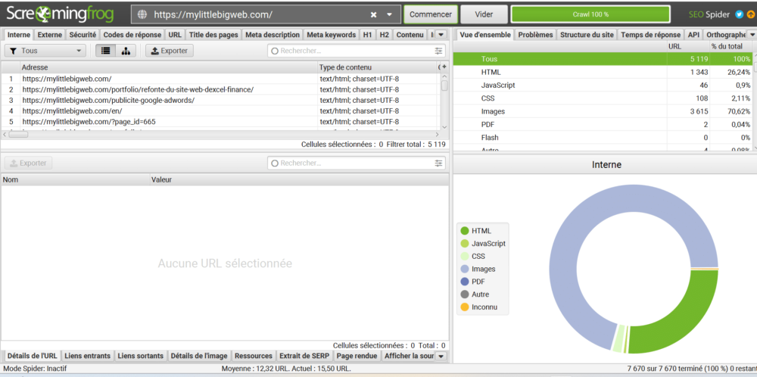Expand the overflow arrow of bottom tabs

click(440, 356)
